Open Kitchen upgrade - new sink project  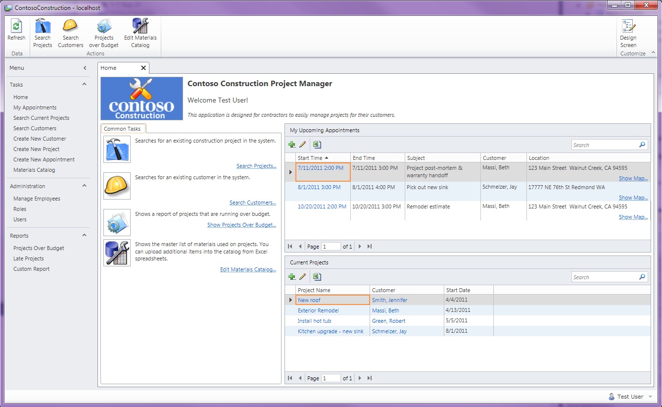[x=331, y=331]
